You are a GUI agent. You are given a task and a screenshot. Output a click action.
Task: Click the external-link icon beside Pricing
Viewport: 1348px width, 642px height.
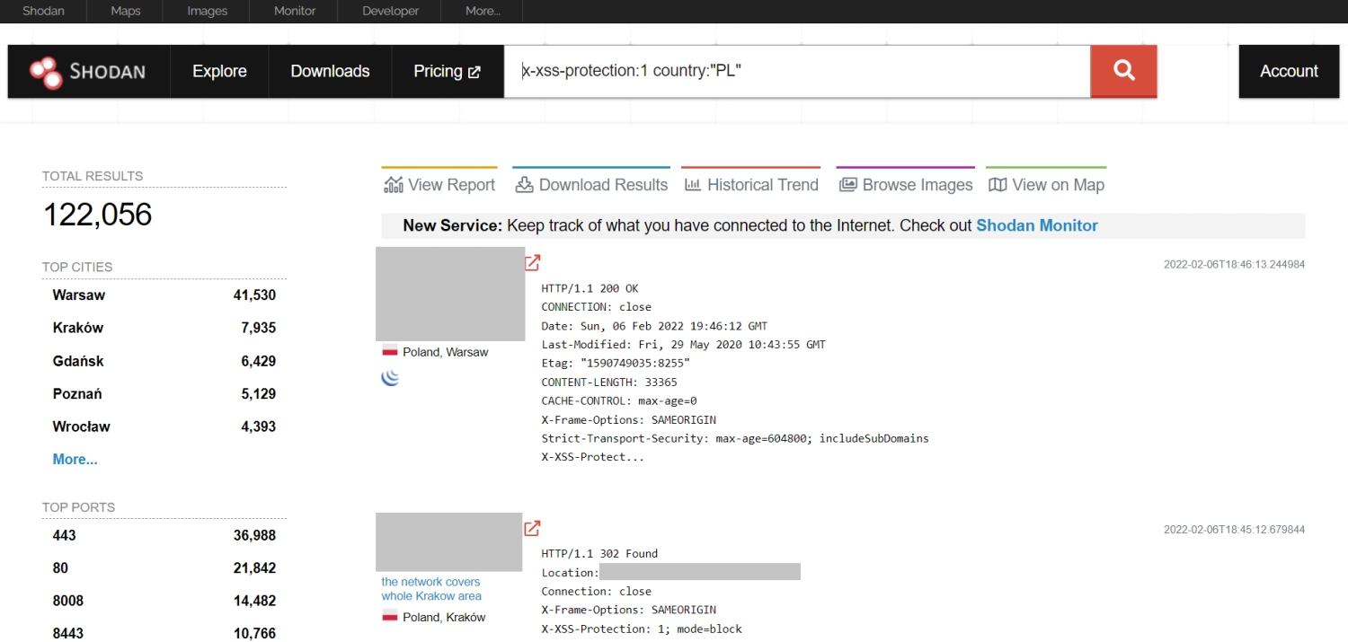474,72
